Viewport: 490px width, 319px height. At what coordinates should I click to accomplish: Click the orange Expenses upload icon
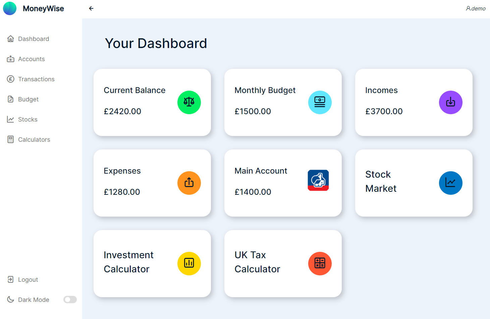pyautogui.click(x=189, y=183)
